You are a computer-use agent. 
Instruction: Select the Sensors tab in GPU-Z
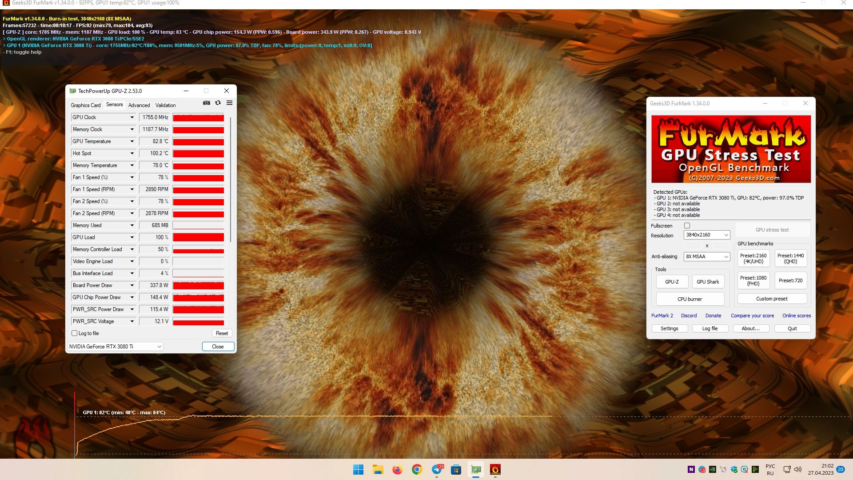coord(114,104)
